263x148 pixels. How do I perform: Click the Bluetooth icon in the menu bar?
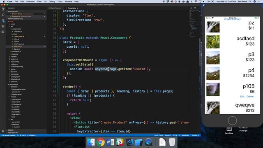[192, 2]
